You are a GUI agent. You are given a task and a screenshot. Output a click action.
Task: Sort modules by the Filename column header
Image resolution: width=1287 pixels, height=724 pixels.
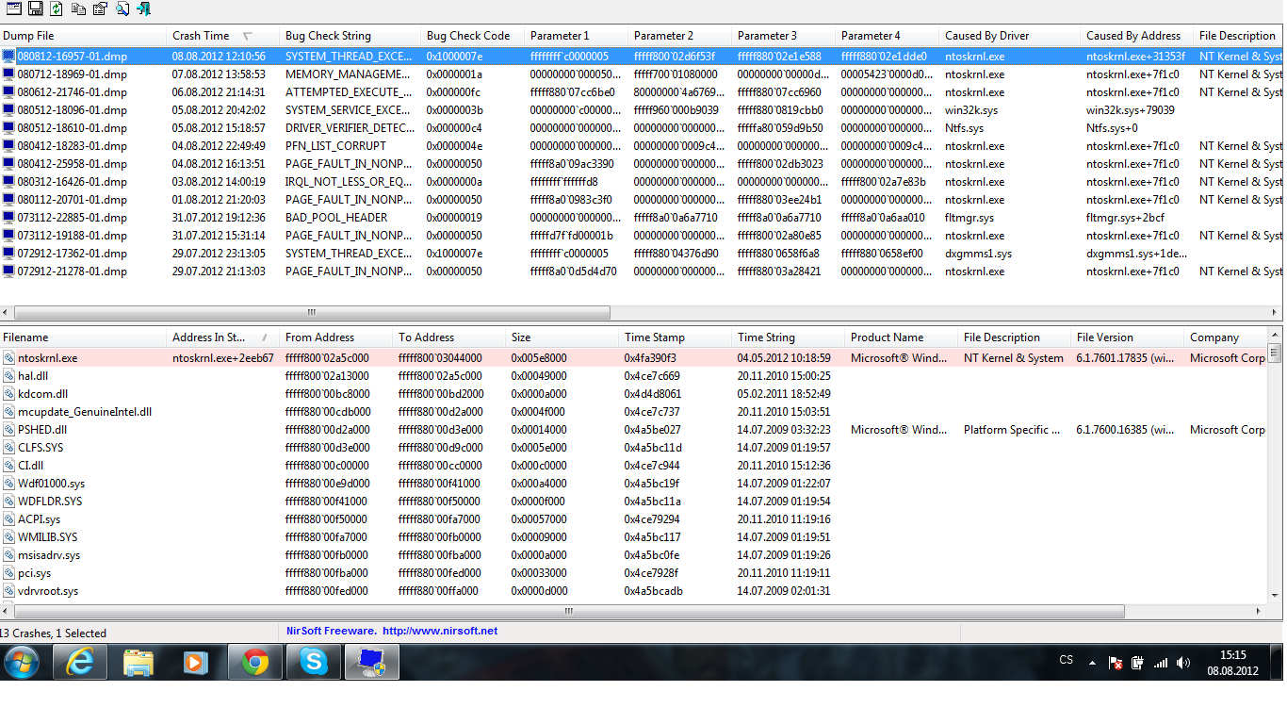tap(84, 337)
